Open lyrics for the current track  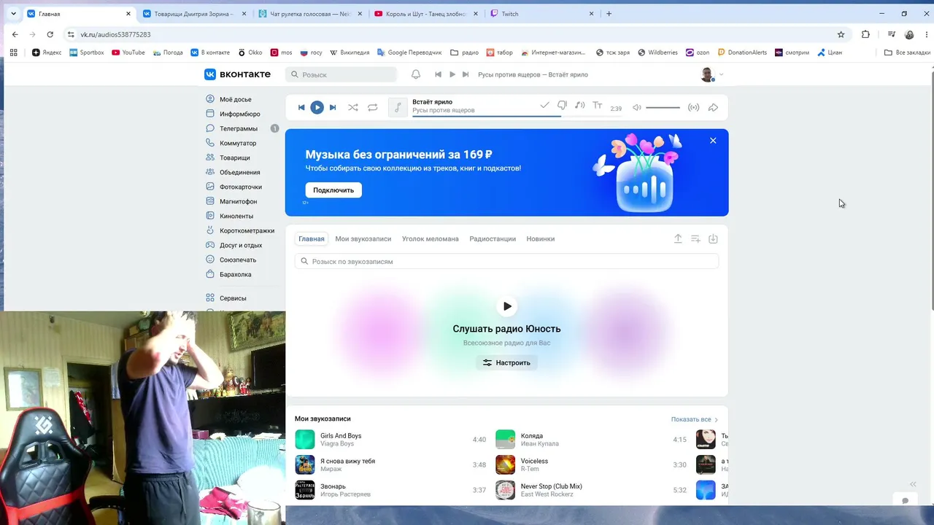[x=598, y=105]
